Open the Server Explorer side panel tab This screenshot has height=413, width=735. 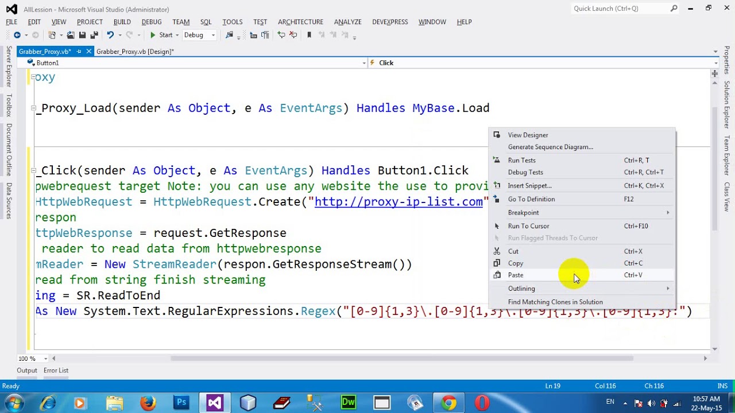pyautogui.click(x=9, y=67)
